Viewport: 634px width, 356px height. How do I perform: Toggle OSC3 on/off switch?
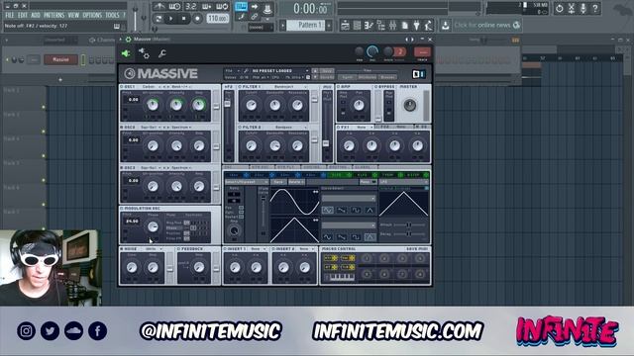pos(122,167)
